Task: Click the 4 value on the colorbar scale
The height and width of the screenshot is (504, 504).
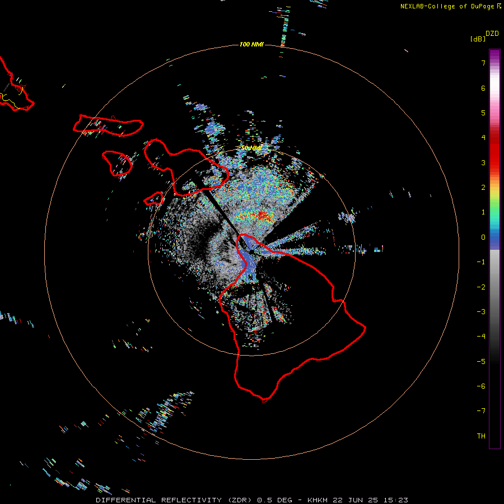Action: [x=483, y=138]
